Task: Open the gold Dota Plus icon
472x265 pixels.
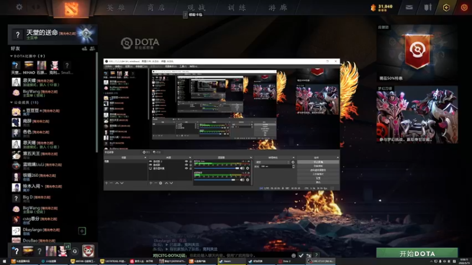Action: [x=446, y=8]
